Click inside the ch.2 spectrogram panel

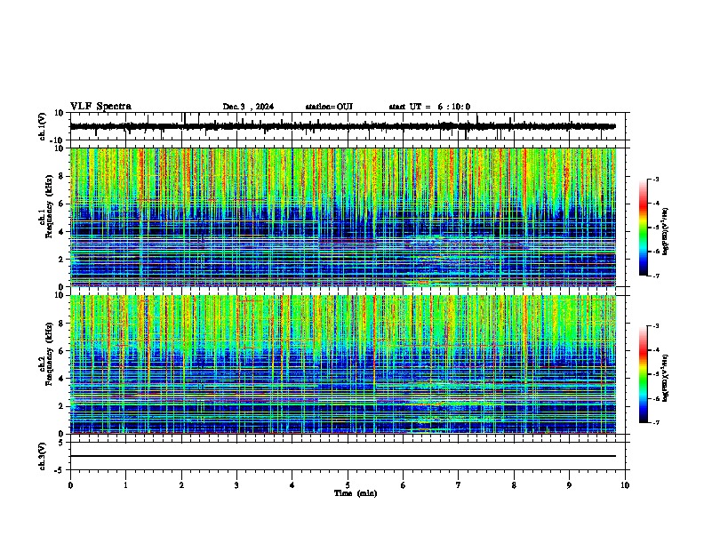point(343,364)
